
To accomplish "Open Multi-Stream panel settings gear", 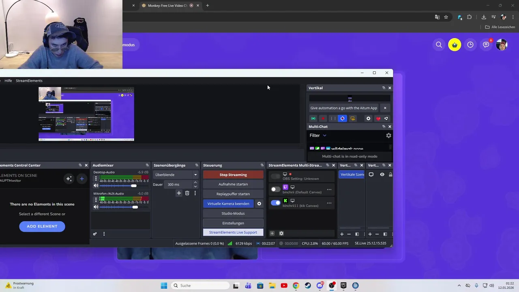I will point(281,234).
